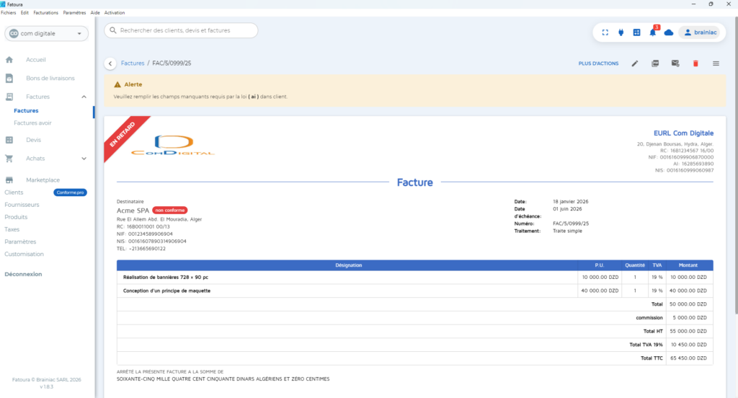
Task: Click the cloud sync icon
Action: pyautogui.click(x=669, y=32)
